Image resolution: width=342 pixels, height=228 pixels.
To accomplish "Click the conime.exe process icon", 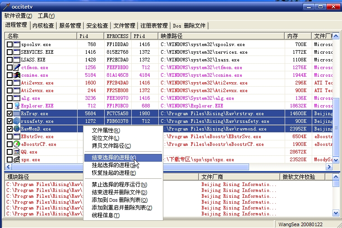I will pyautogui.click(x=17, y=75).
